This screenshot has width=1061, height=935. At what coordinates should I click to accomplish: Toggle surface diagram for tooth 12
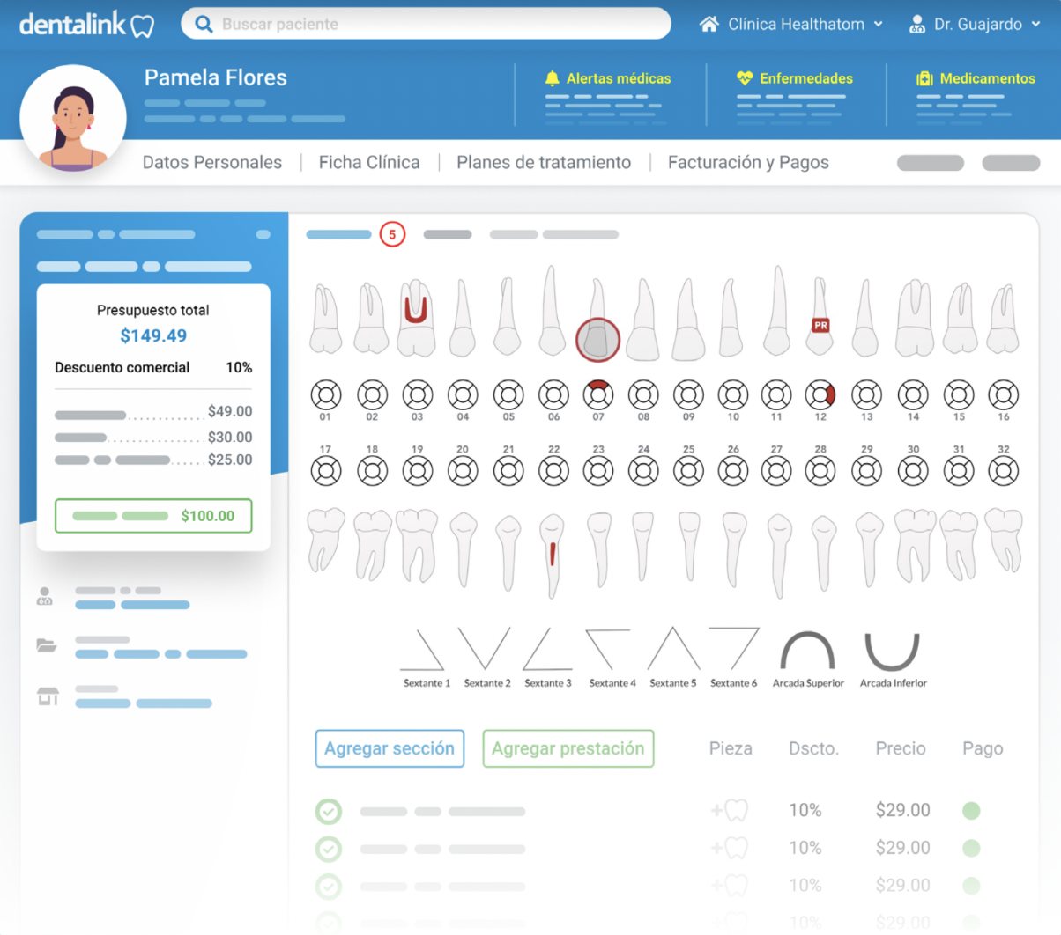[x=820, y=395]
